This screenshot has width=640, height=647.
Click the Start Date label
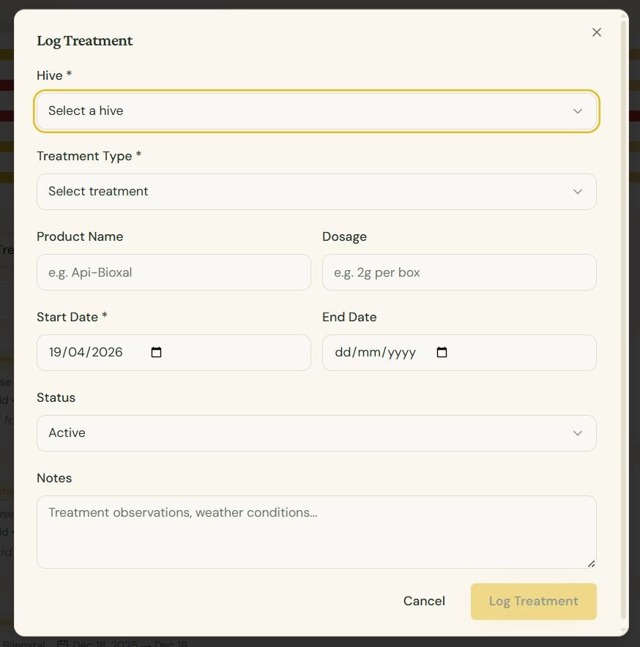(x=72, y=317)
